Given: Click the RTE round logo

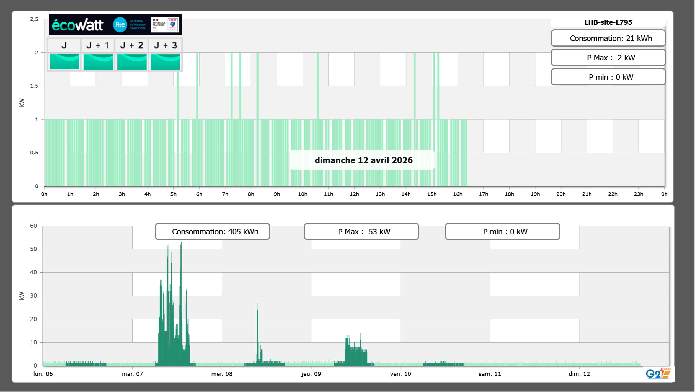Looking at the screenshot, I should 120,25.
